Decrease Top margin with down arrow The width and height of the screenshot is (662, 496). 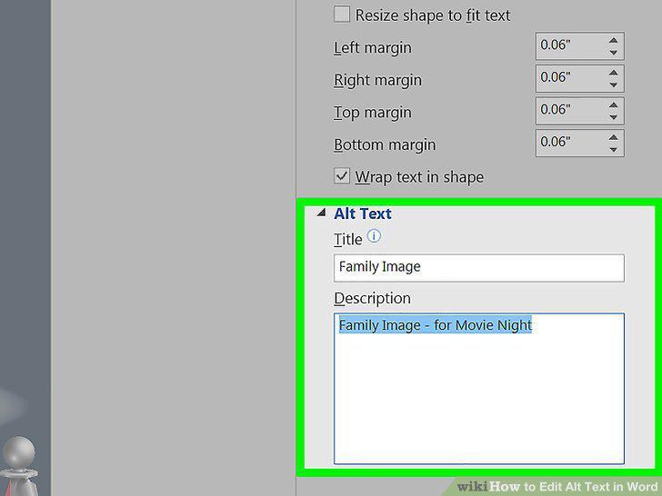tap(614, 117)
